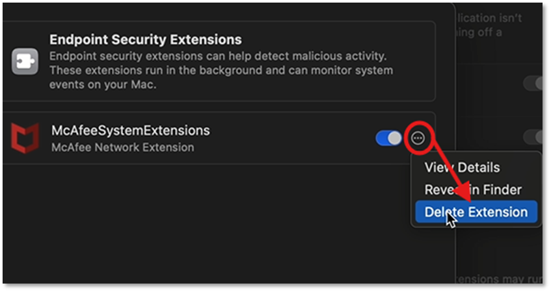Toggle the lower dimmed switch in background window
Screen dimensions: 551x292
click(533, 137)
